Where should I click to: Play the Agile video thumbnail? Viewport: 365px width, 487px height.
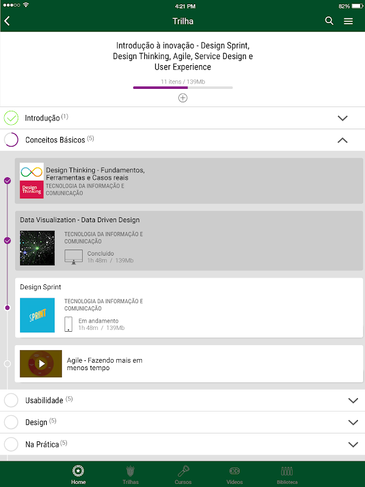point(41,363)
